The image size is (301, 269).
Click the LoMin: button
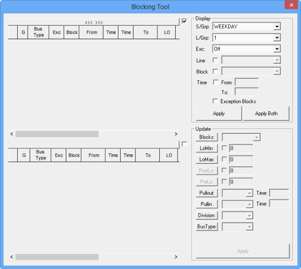tap(207, 148)
